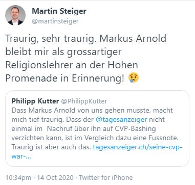Image resolution: width=195 pixels, height=185 pixels.
Task: Open the Twitter for iPhone source label
Action: pos(106,178)
